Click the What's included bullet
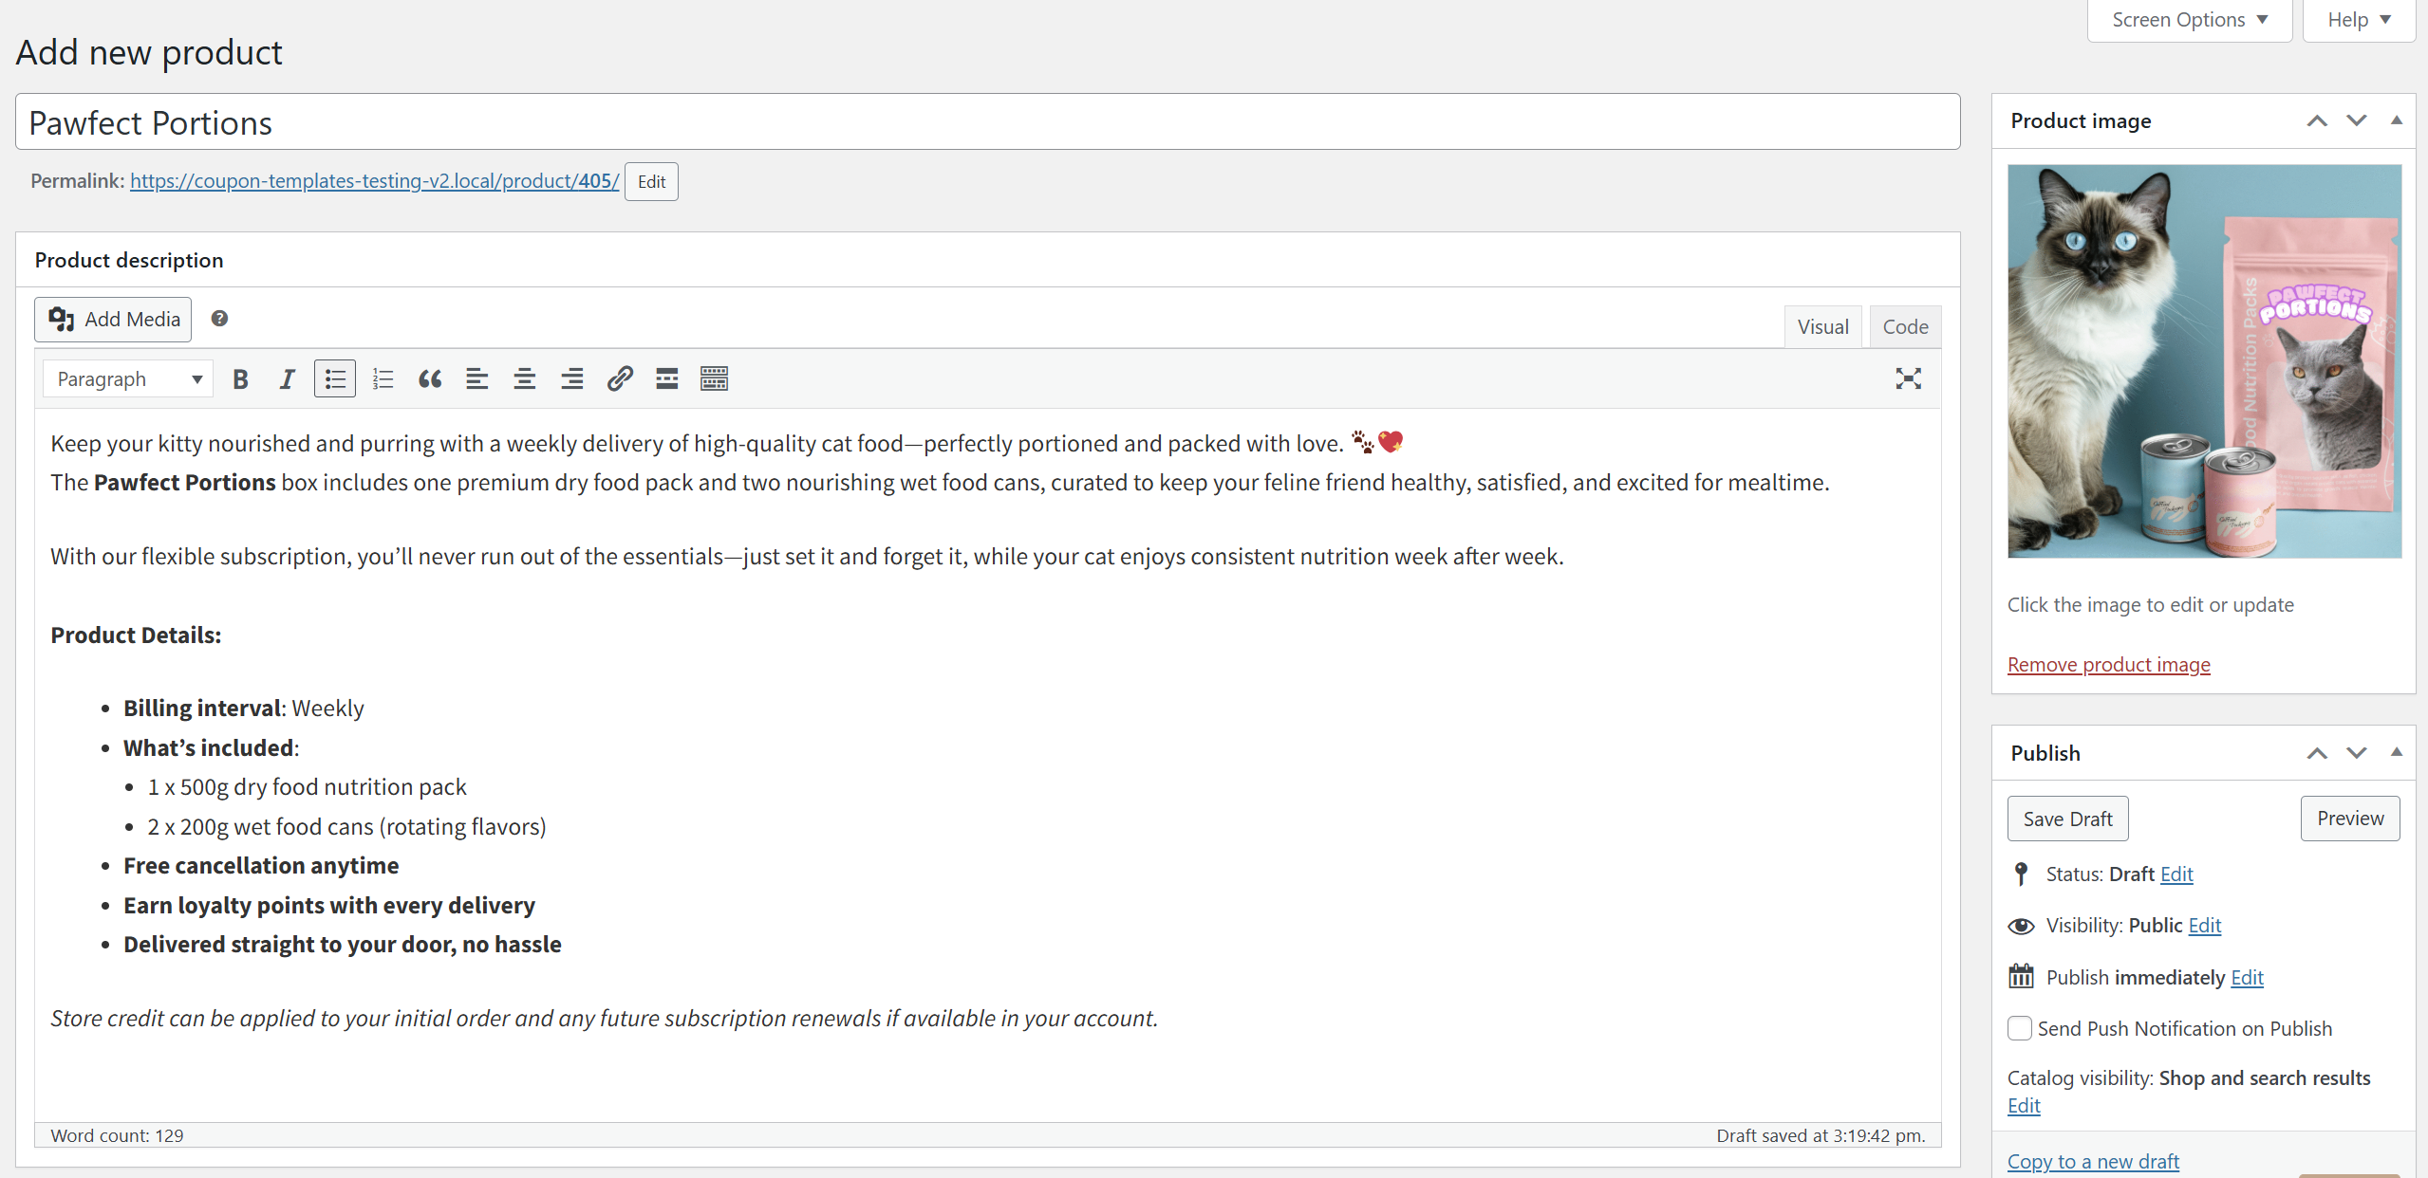 211,748
